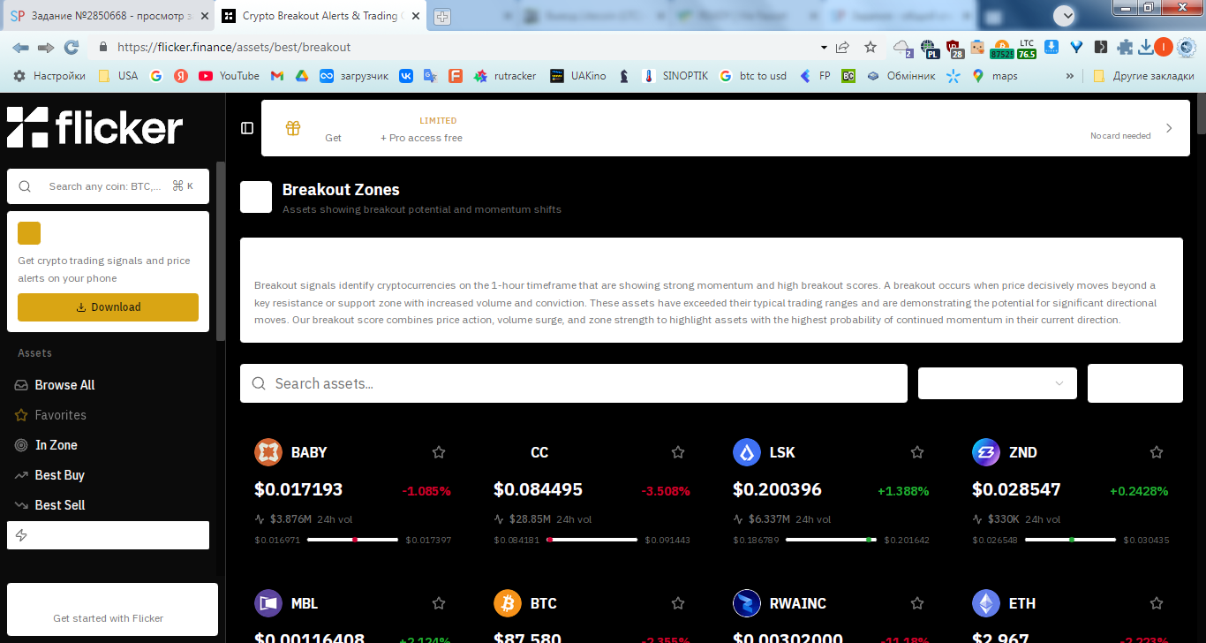Screen dimensions: 1206x643
Task: Add ZND to favorites with its star
Action: (1157, 452)
